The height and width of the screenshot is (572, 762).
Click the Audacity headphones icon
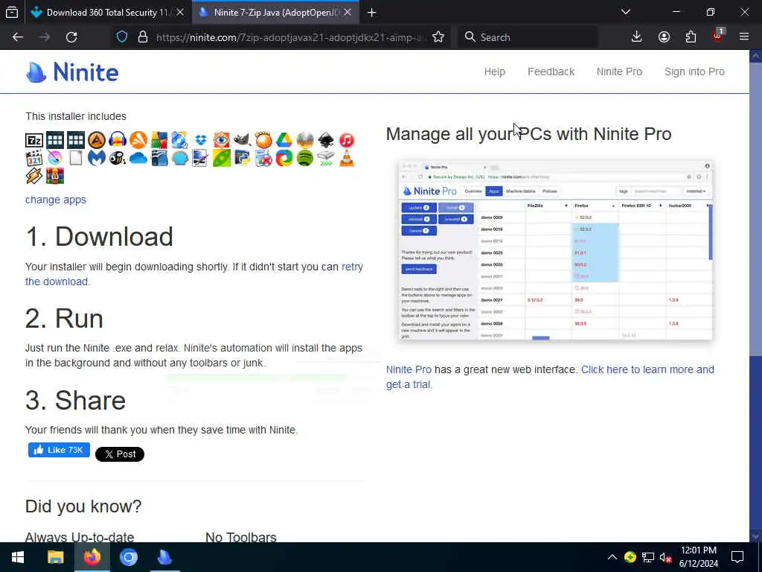click(118, 141)
